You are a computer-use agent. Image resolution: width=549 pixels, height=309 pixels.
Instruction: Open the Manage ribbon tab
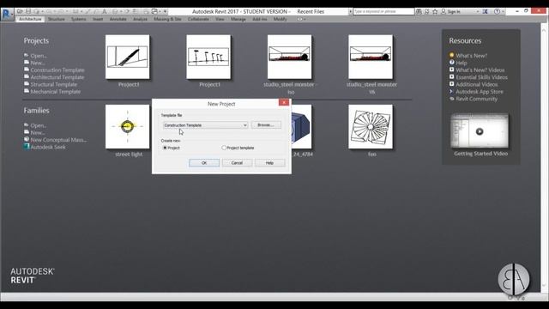[x=238, y=19]
